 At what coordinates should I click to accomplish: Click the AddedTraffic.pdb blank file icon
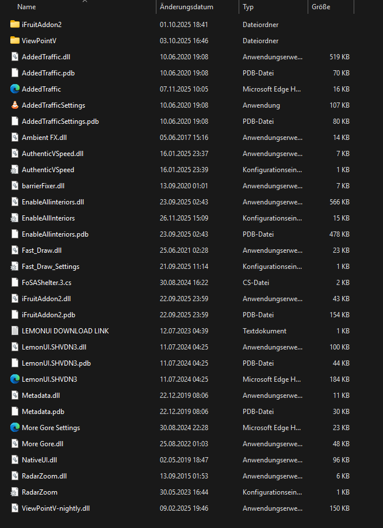click(x=15, y=73)
